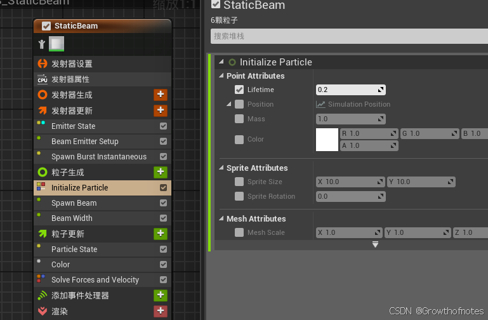Screen dimensions: 488x320
Task: Toggle StaticBeam emitter enabled in node header
Action: (x=46, y=26)
